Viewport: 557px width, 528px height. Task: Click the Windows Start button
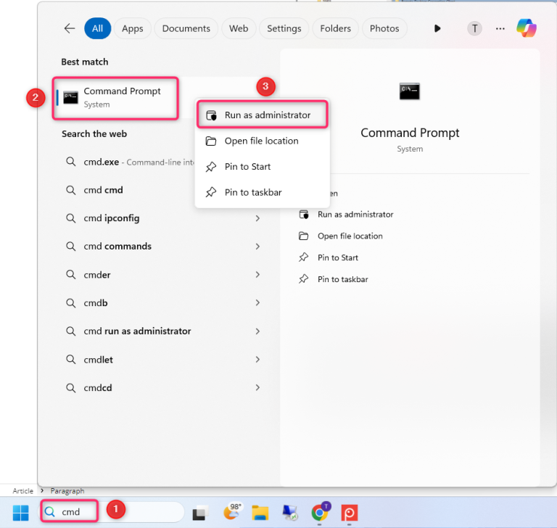click(x=20, y=512)
